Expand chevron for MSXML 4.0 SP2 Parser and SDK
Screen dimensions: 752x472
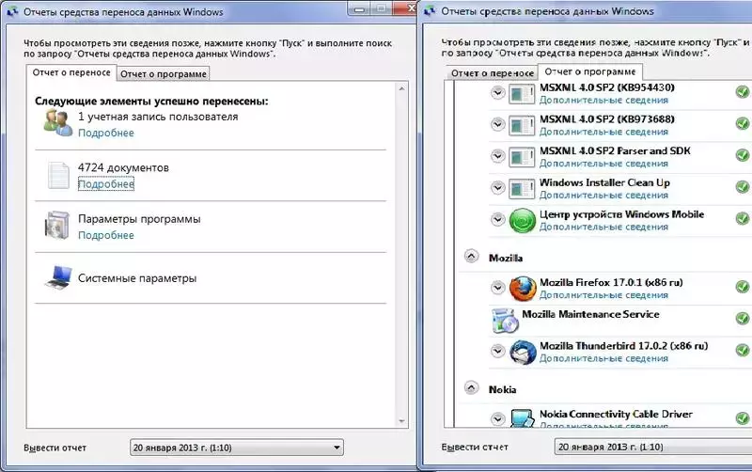coord(498,156)
